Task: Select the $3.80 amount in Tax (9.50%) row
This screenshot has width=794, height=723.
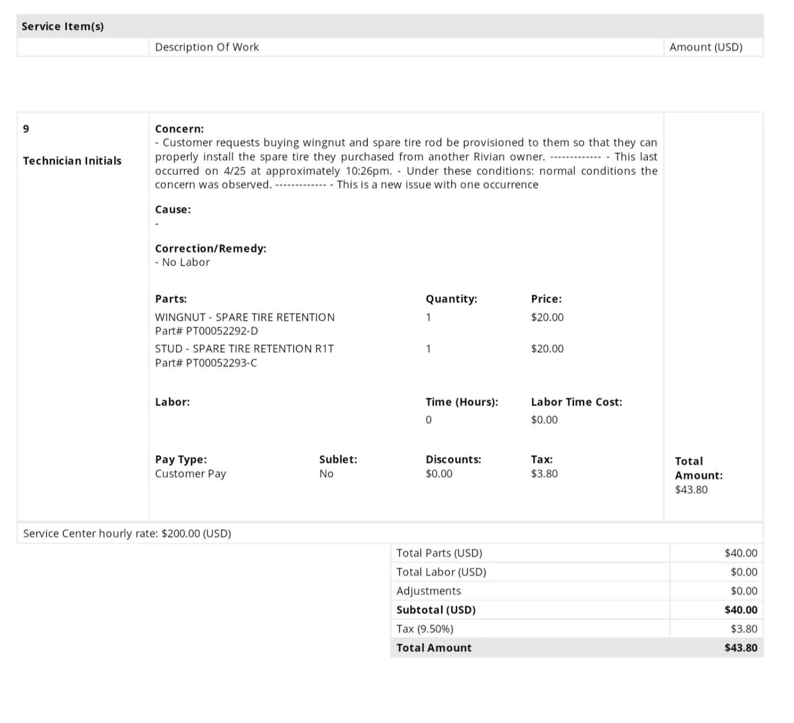Action: click(744, 629)
